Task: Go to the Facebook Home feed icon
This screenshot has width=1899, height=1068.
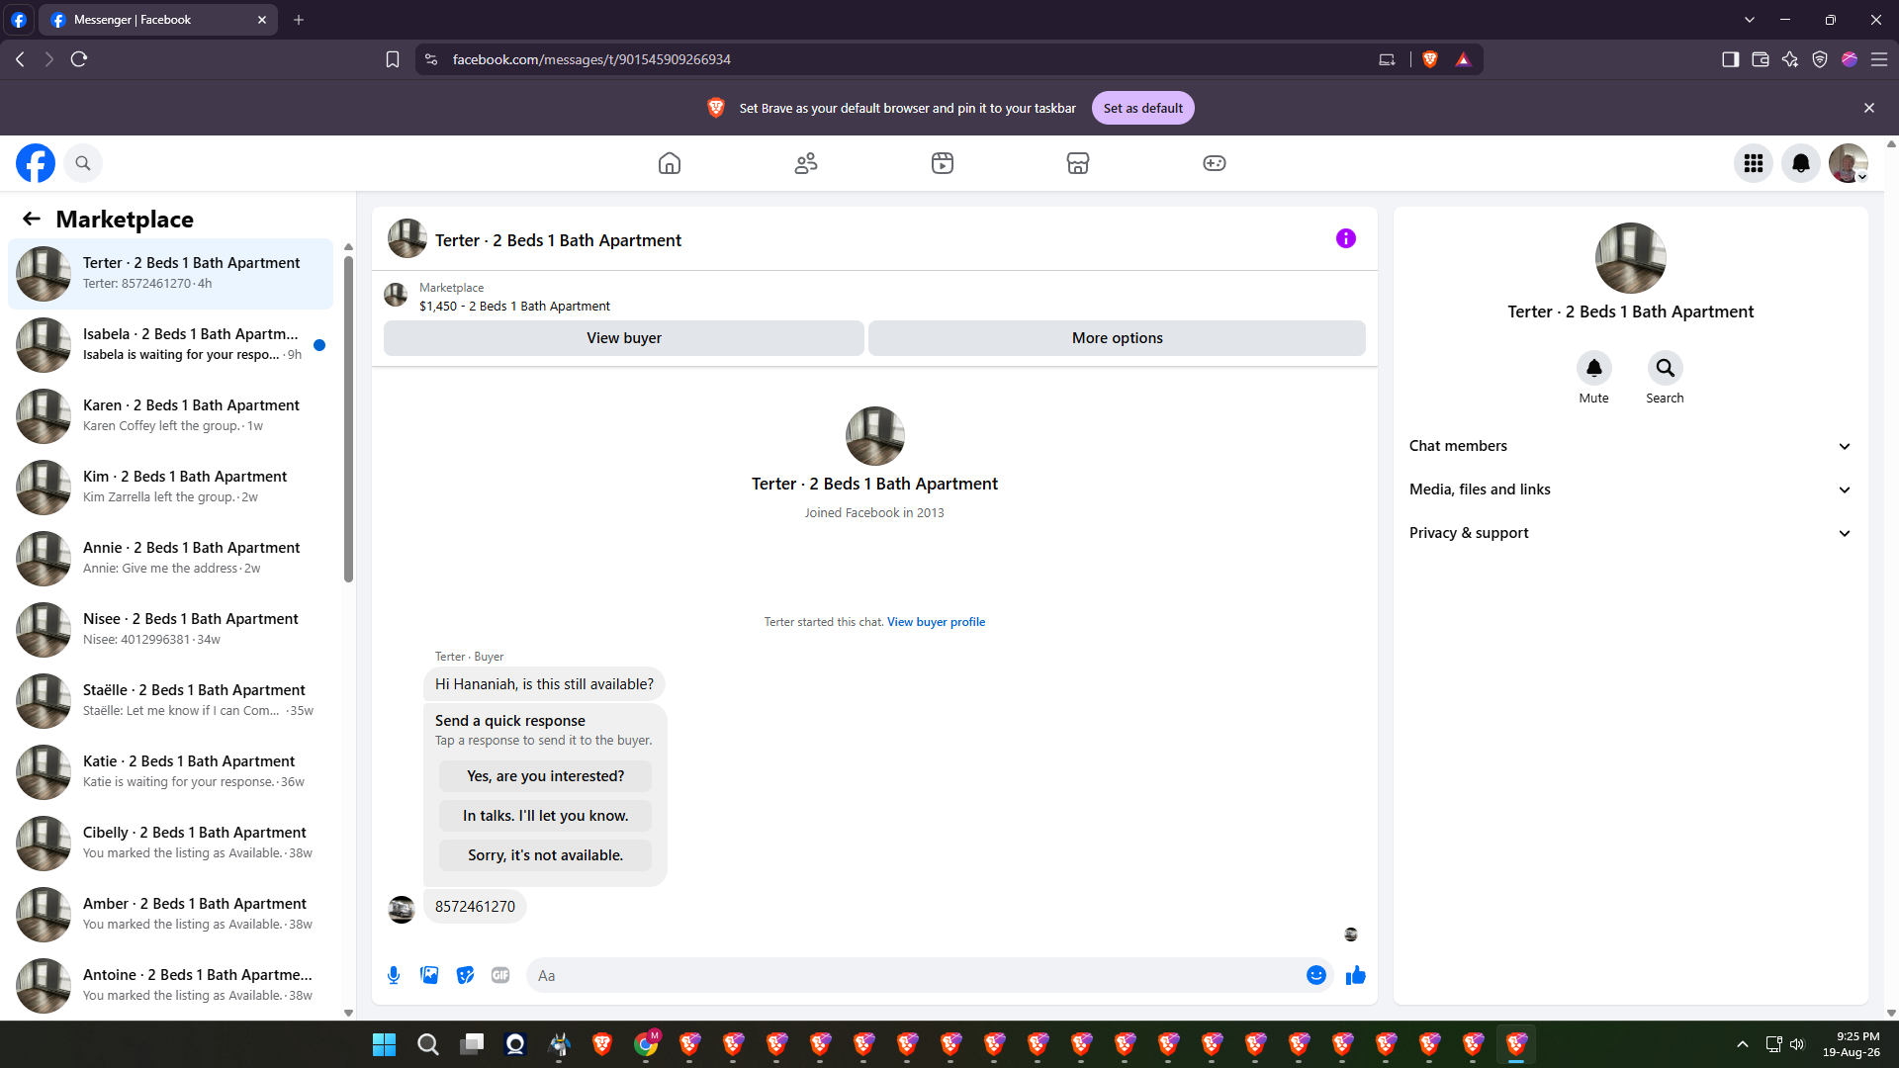Action: [670, 163]
